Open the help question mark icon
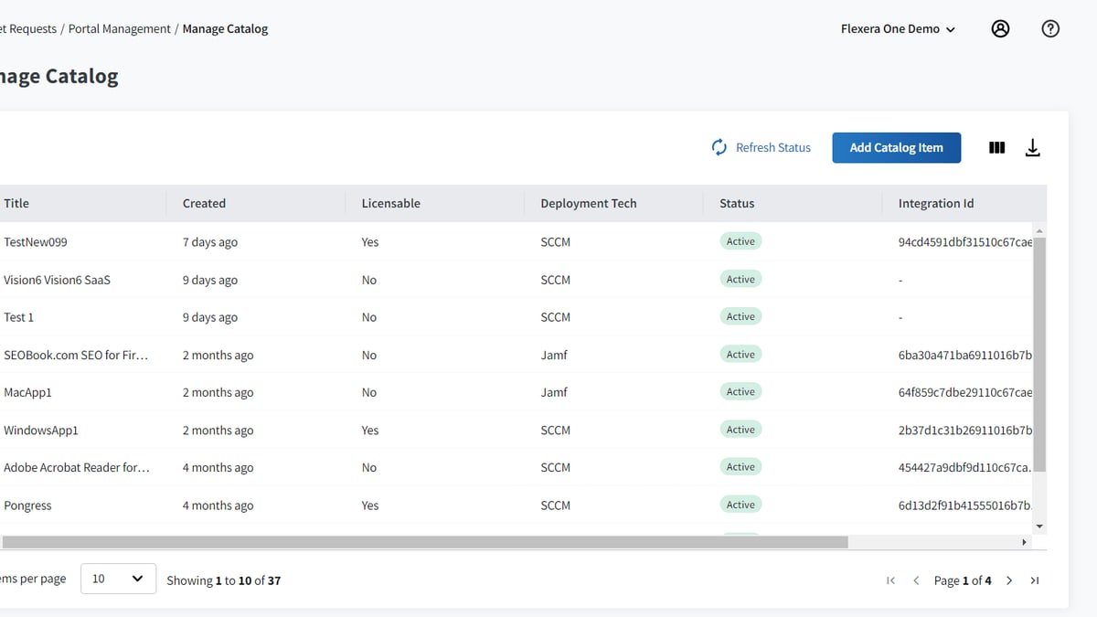This screenshot has height=617, width=1097. [1051, 28]
